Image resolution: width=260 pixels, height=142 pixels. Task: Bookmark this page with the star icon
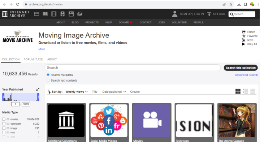(231, 4)
